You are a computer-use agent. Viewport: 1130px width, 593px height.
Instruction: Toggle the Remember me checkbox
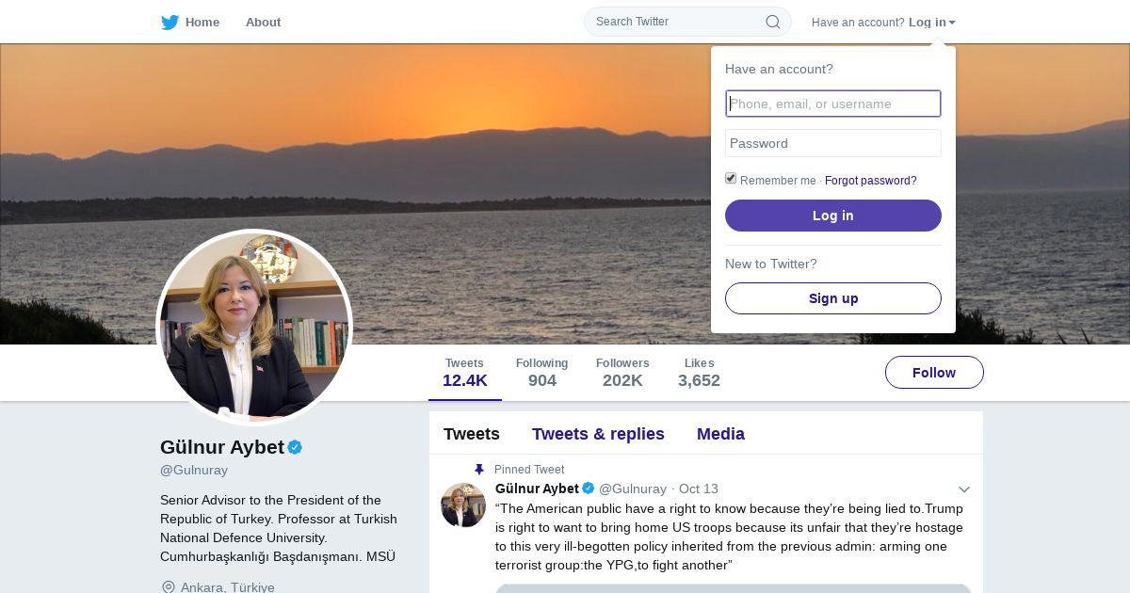click(x=731, y=179)
